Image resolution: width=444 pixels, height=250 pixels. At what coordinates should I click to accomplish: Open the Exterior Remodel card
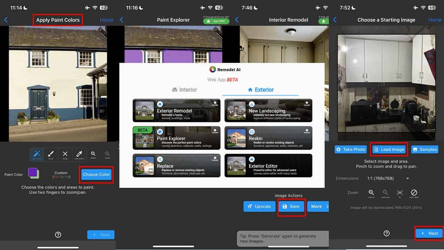[x=176, y=110]
